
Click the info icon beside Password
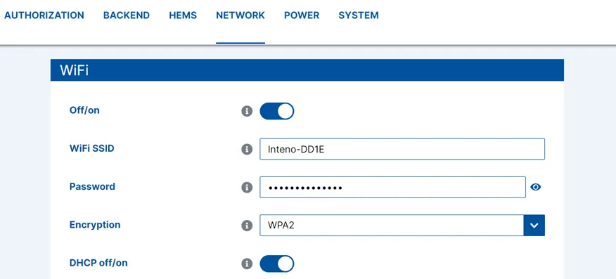coord(247,187)
